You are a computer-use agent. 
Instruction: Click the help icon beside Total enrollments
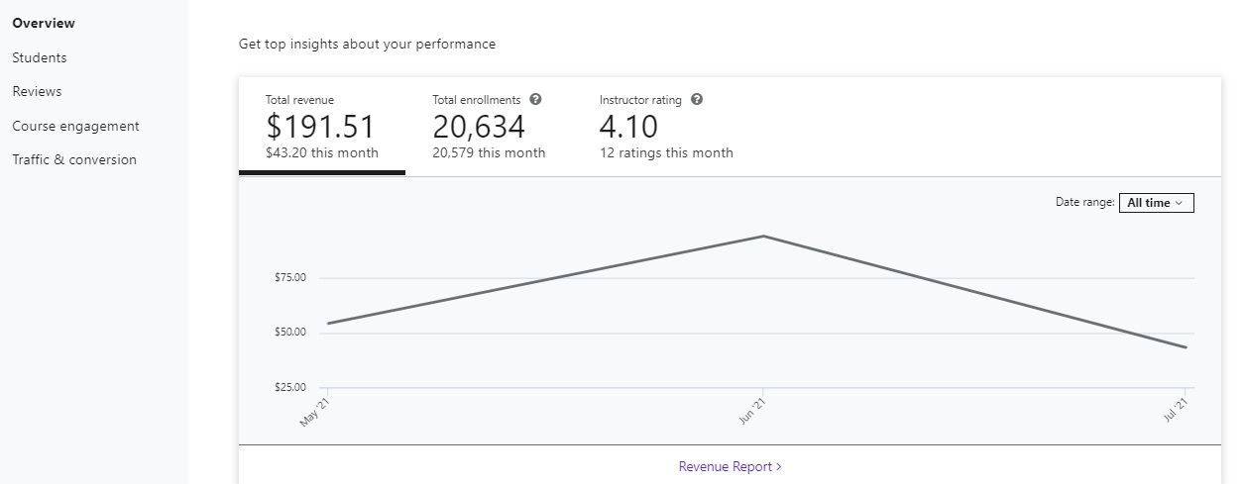(x=535, y=100)
